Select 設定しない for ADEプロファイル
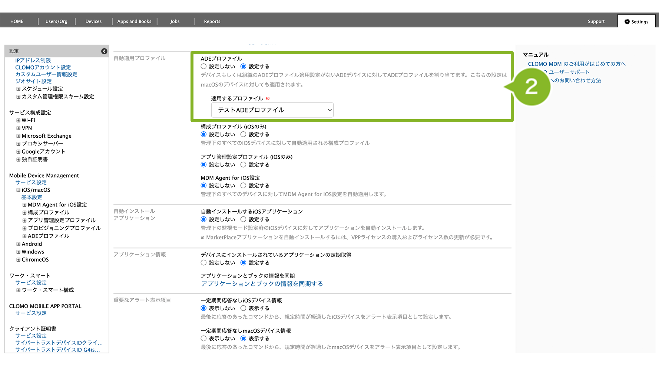This screenshot has height=370, width=659. pyautogui.click(x=203, y=67)
